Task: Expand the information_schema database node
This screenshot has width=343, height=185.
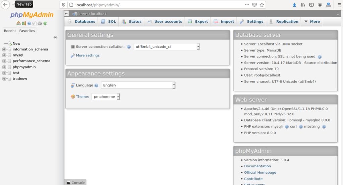Action: point(4,49)
